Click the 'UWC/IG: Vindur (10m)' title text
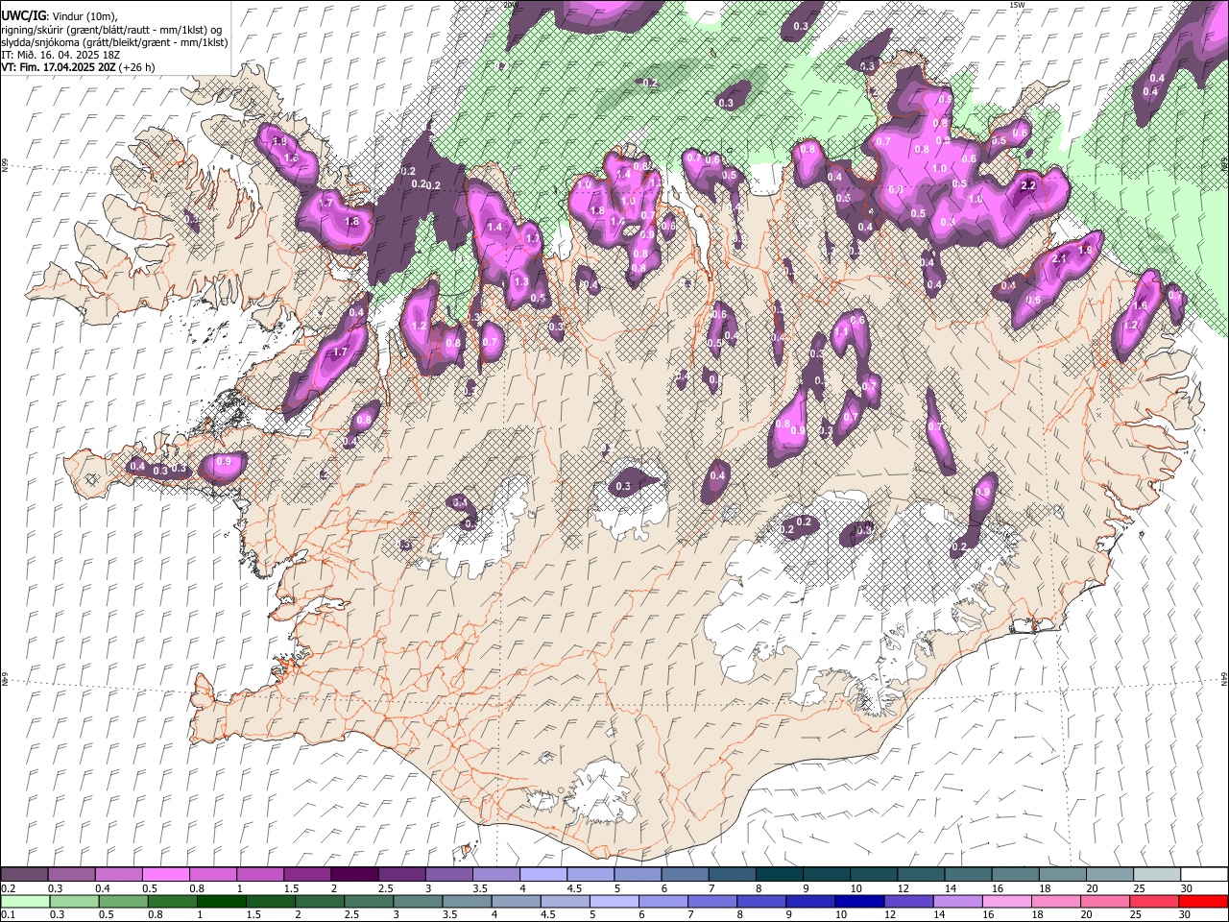Screen dimensions: 1229x922 60,17
